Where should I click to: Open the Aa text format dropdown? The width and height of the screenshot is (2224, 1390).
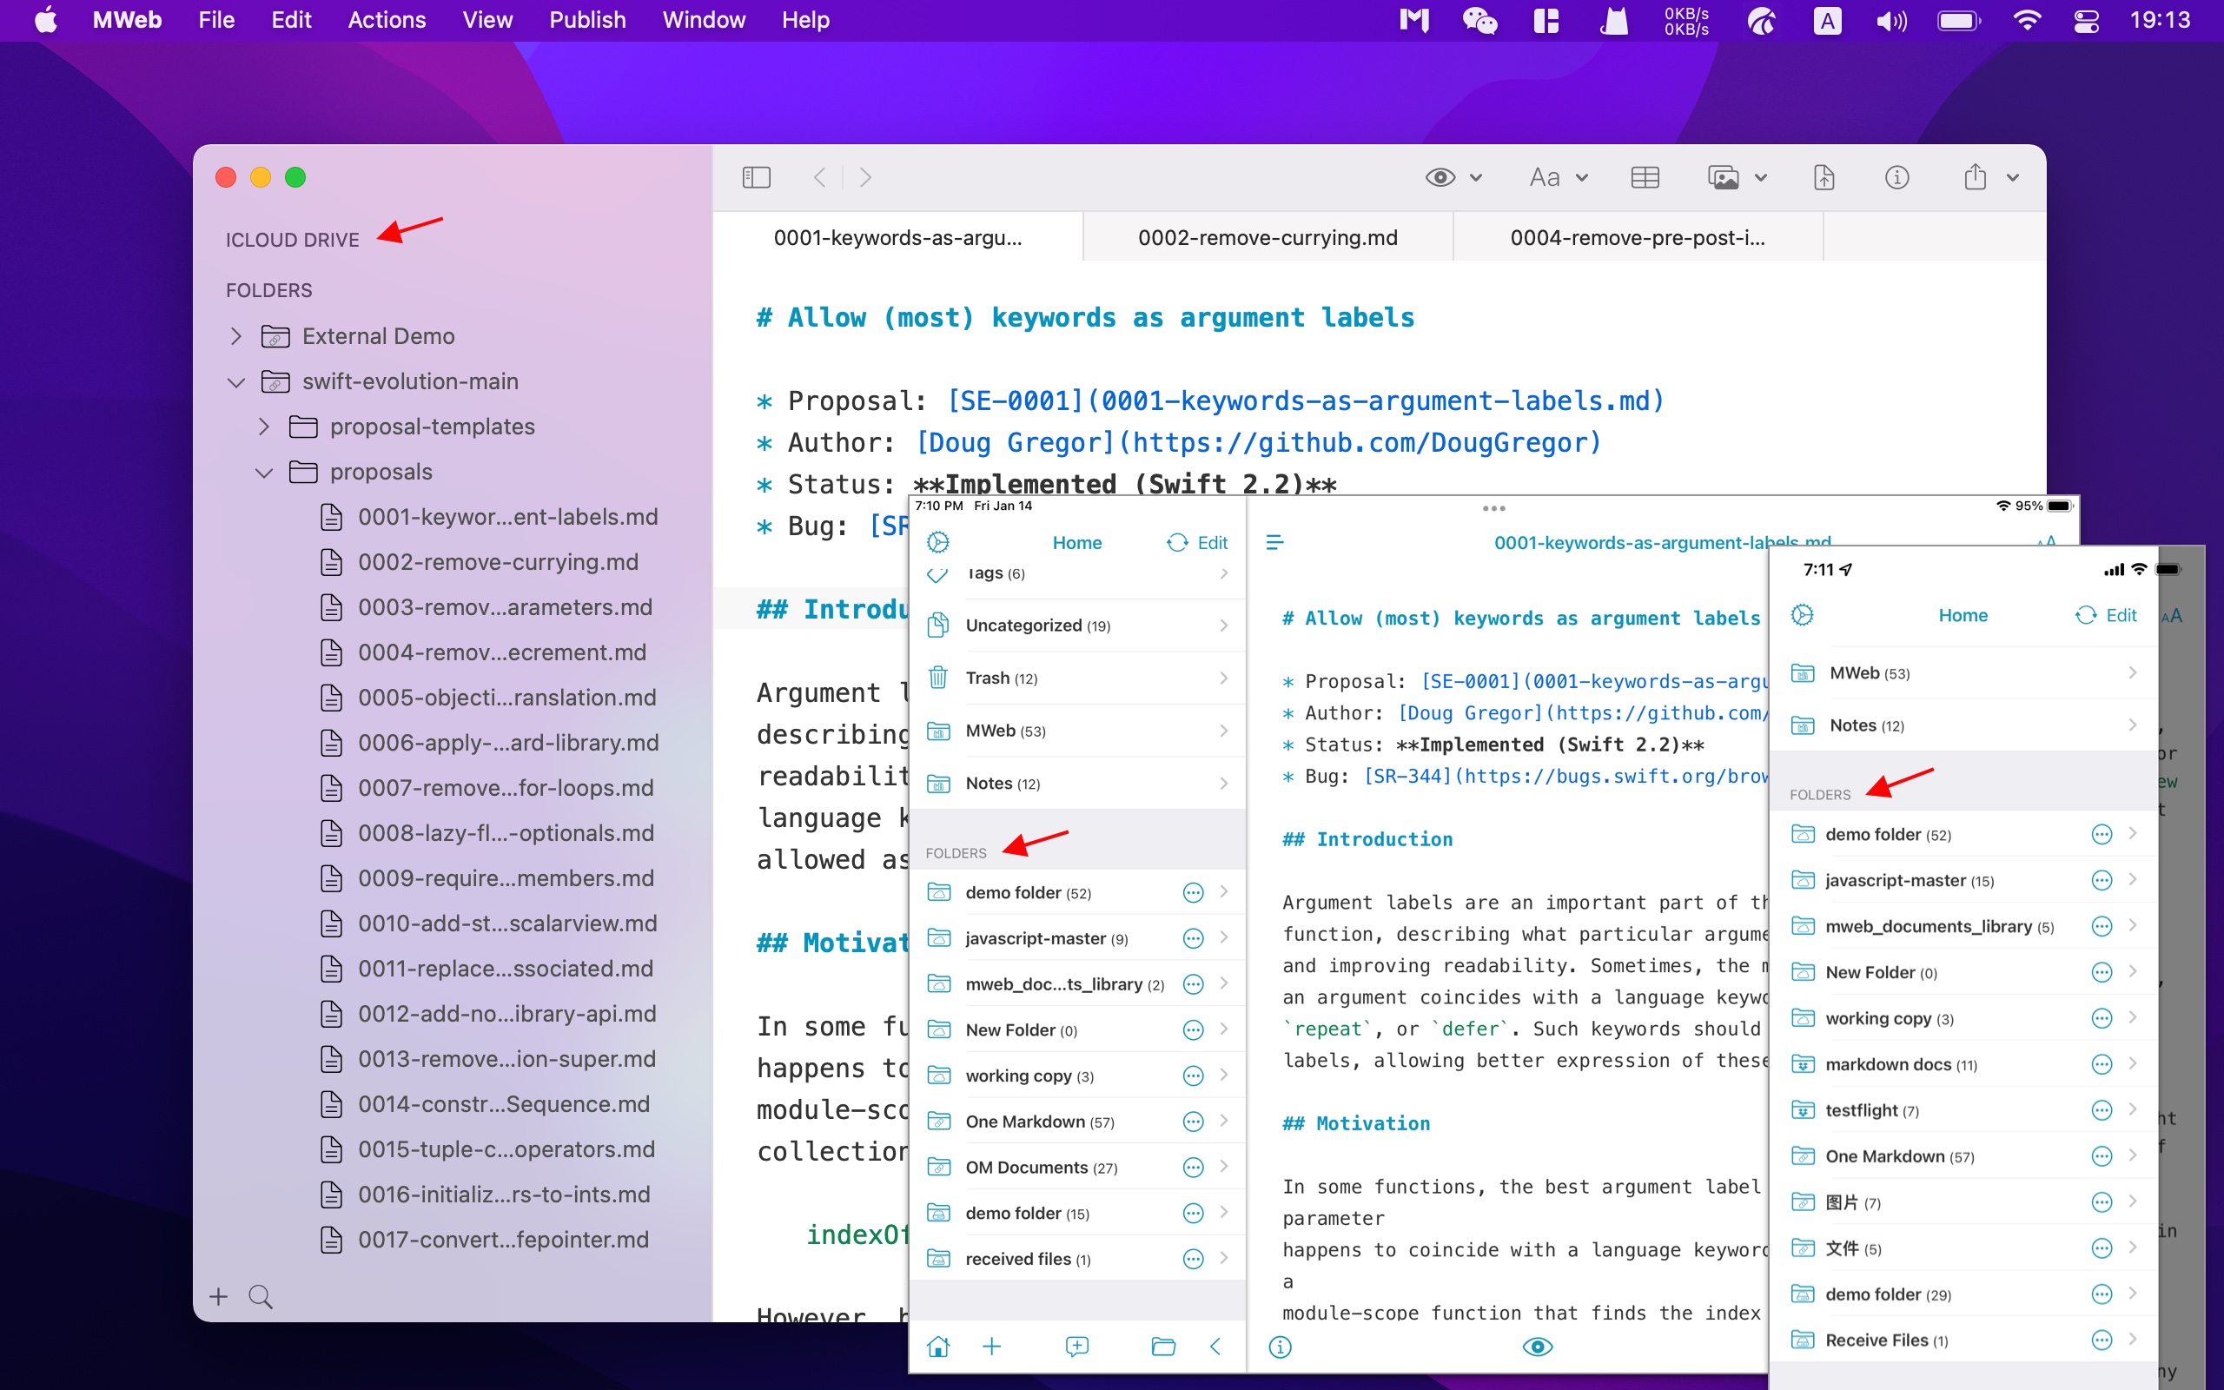(x=1555, y=176)
